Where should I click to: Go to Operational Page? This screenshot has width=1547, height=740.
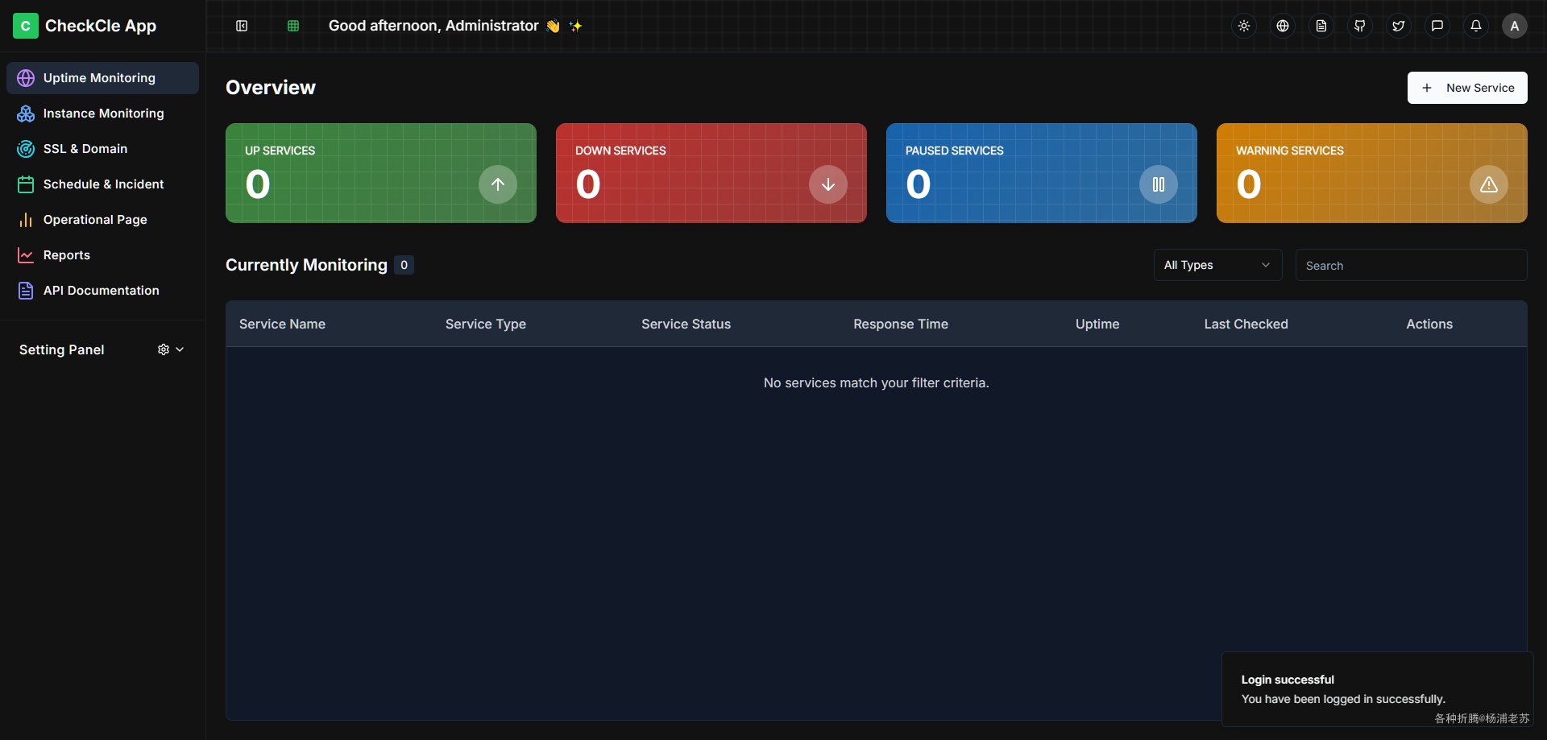(x=102, y=220)
